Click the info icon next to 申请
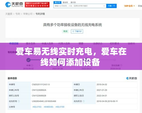Viewport: 142px width, 113px height. click(32, 65)
